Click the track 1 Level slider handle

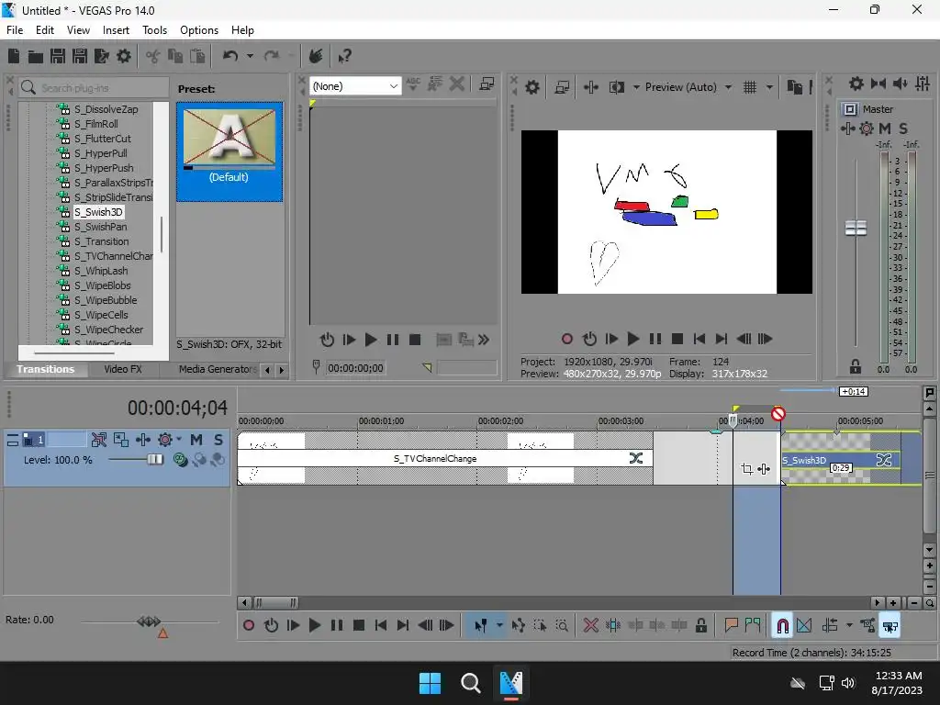155,460
